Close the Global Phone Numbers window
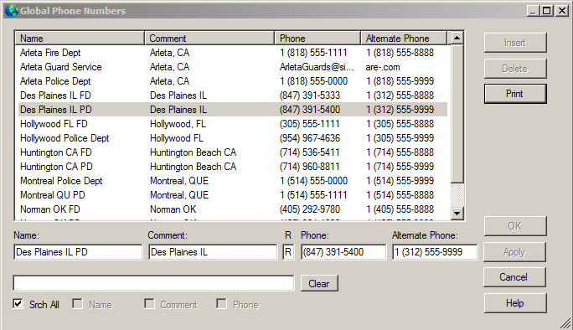573x330 pixels. (x=561, y=11)
